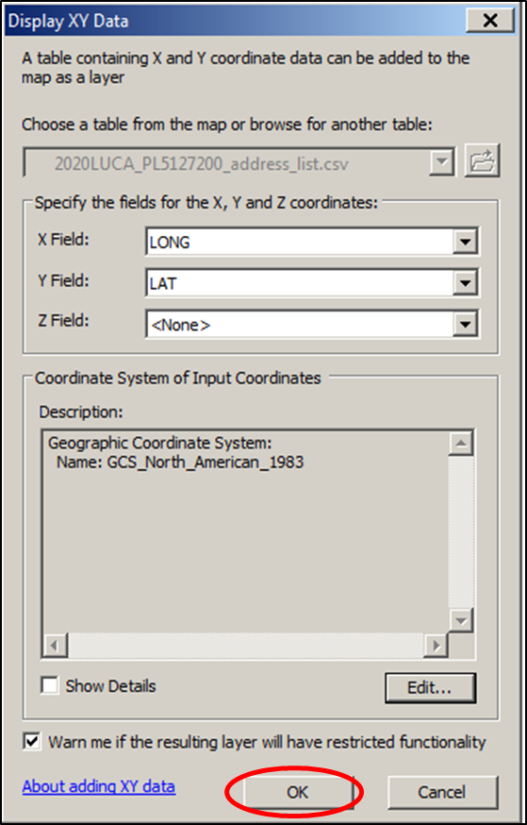
Task: Click the description box scroll-left arrow
Action: click(56, 646)
